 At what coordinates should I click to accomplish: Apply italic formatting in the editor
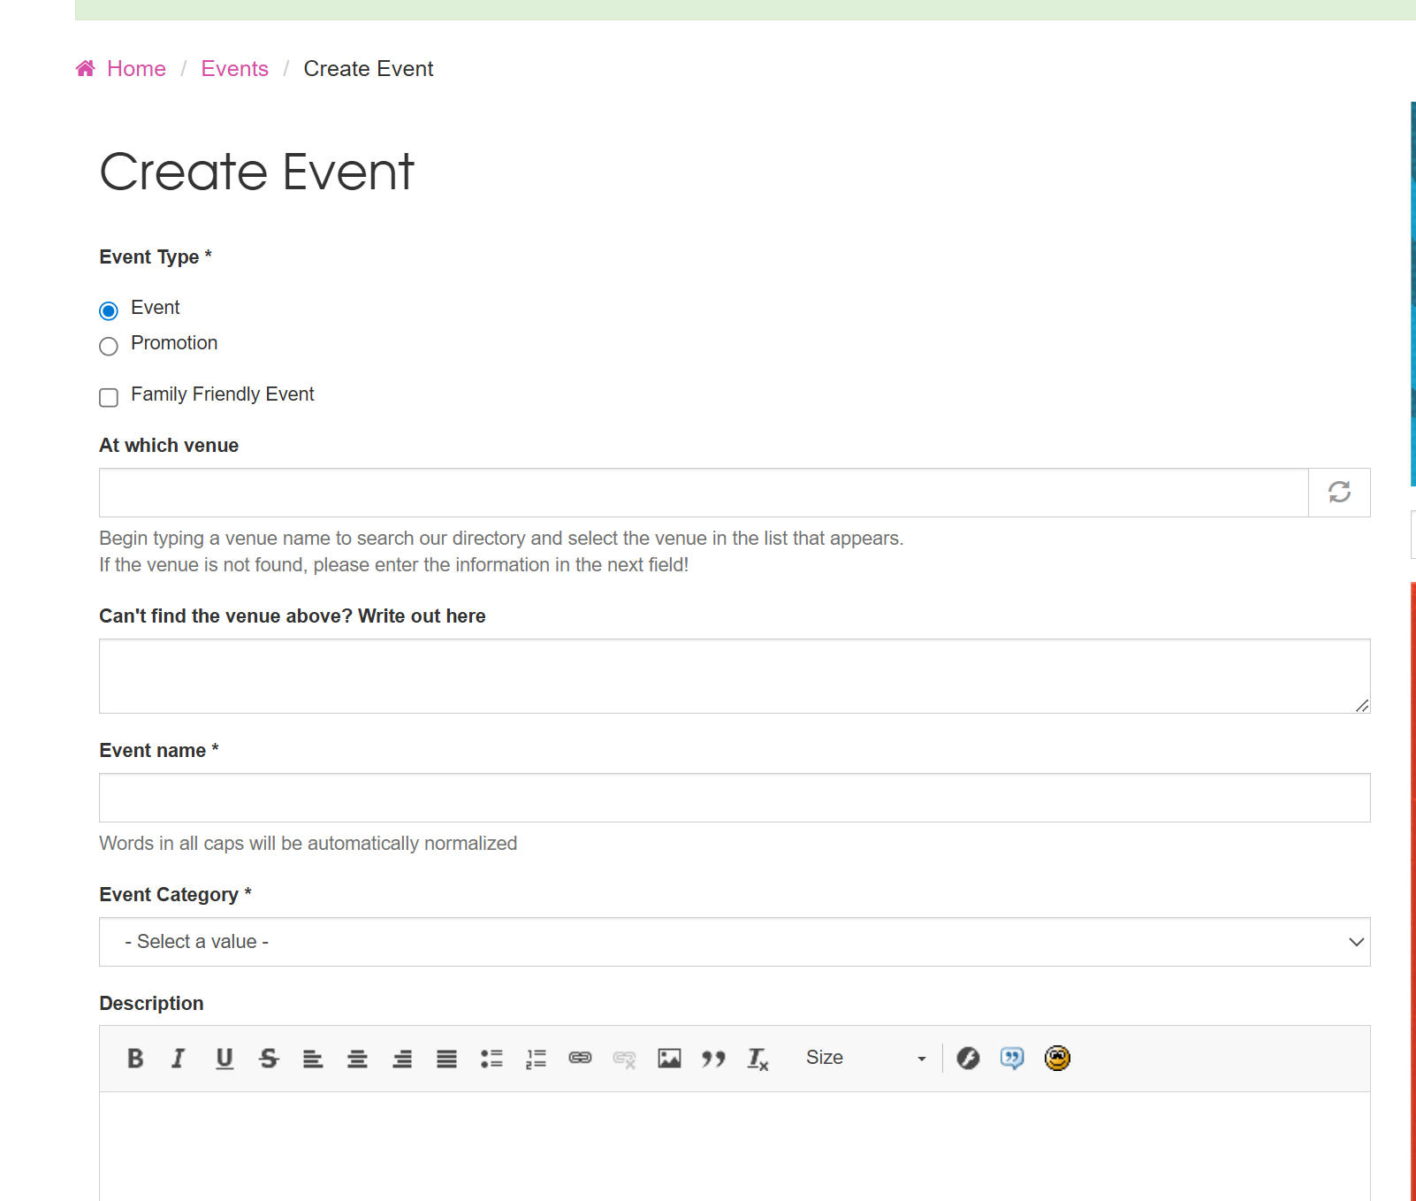click(x=179, y=1058)
